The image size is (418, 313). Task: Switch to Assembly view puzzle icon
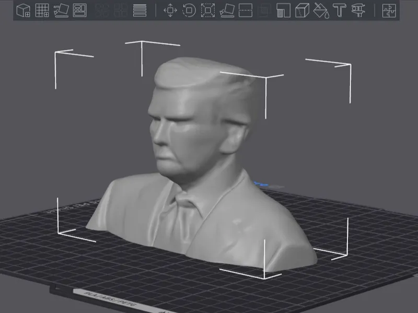[x=389, y=10]
